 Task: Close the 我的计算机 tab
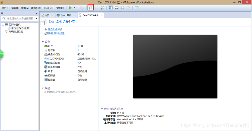tap(74, 15)
